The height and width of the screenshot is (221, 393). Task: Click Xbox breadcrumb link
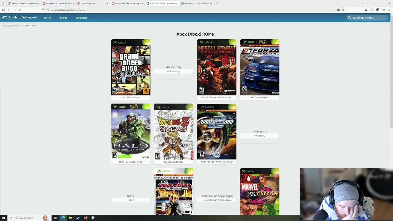pos(34,26)
